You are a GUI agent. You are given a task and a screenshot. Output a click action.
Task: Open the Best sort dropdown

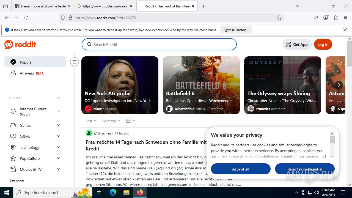(91, 121)
